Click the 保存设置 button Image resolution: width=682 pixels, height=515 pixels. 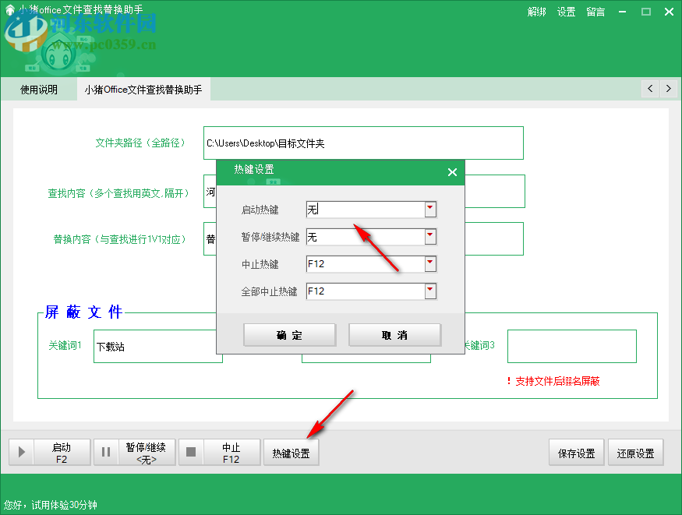[x=576, y=452]
